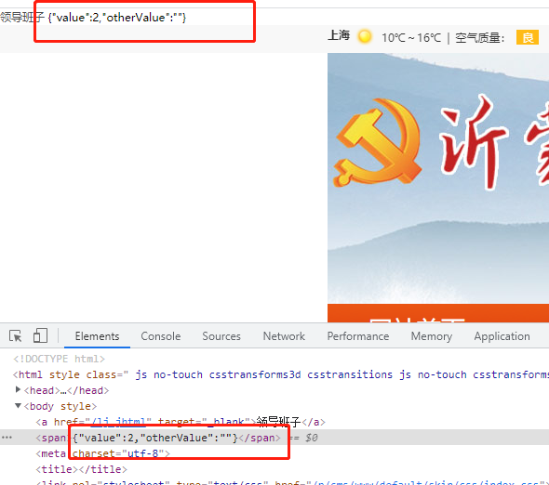Activate the inspect element picker icon

click(x=16, y=336)
